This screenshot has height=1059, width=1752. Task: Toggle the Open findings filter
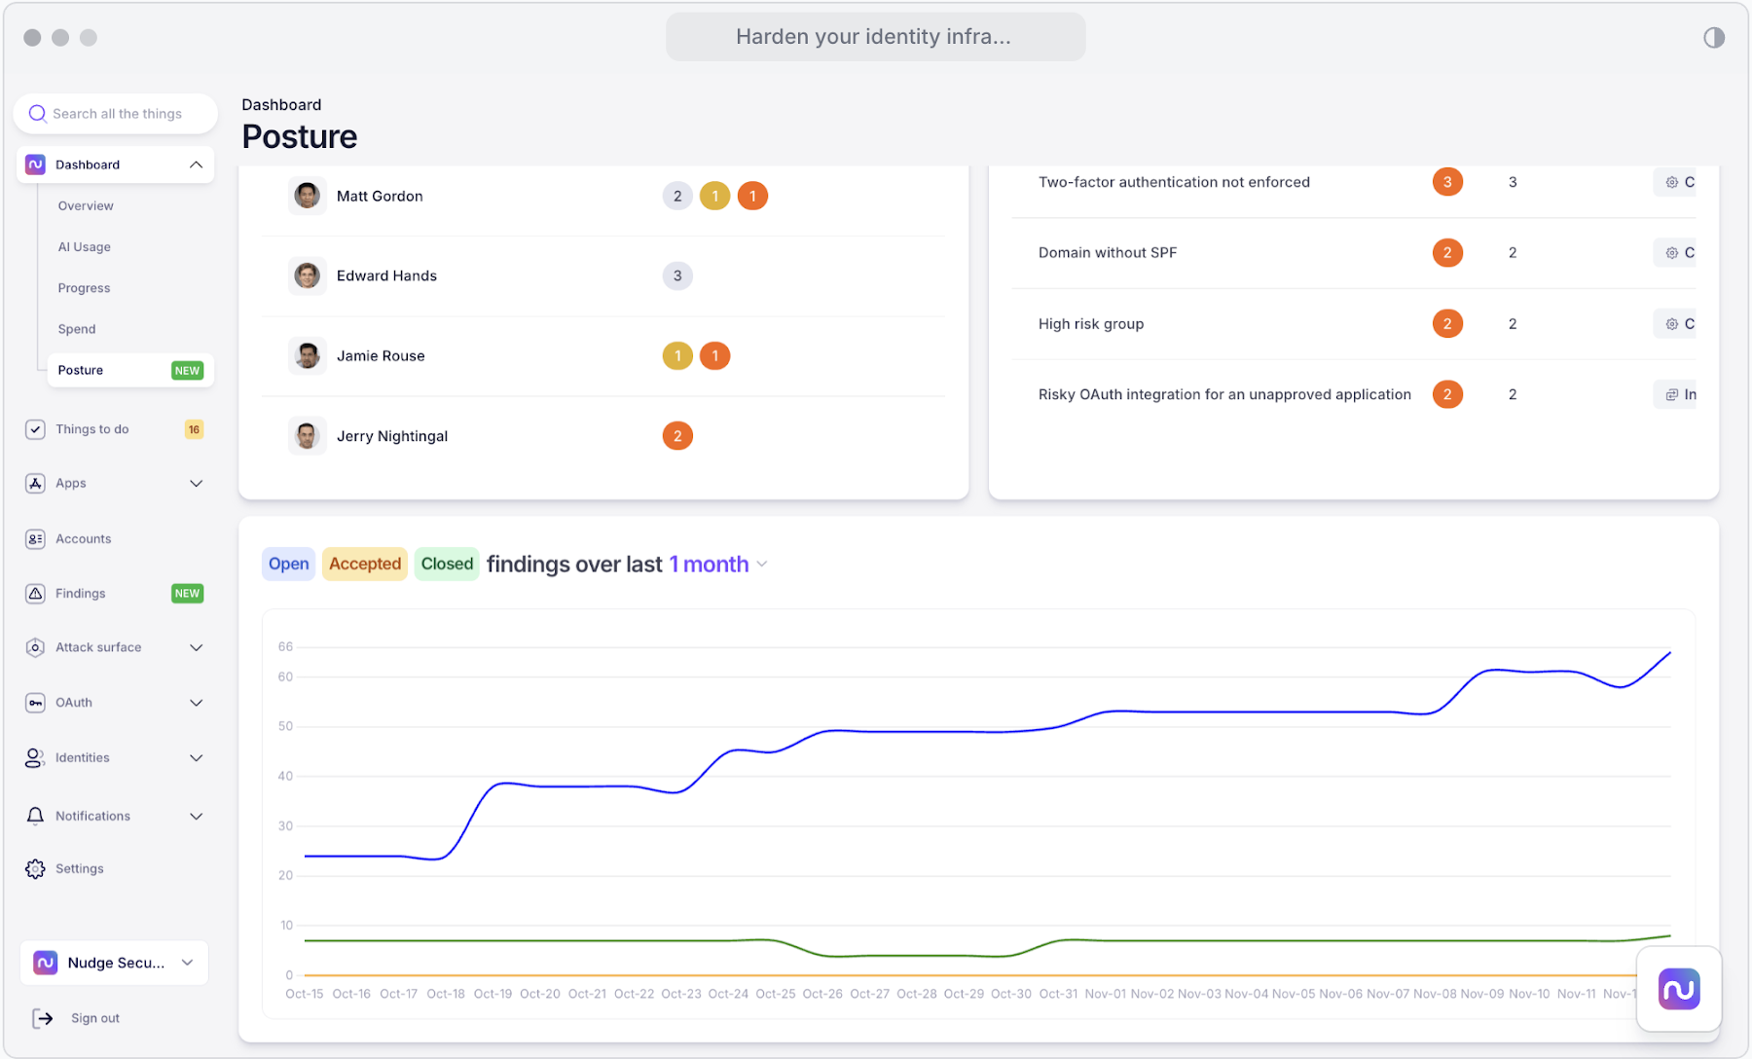[288, 564]
